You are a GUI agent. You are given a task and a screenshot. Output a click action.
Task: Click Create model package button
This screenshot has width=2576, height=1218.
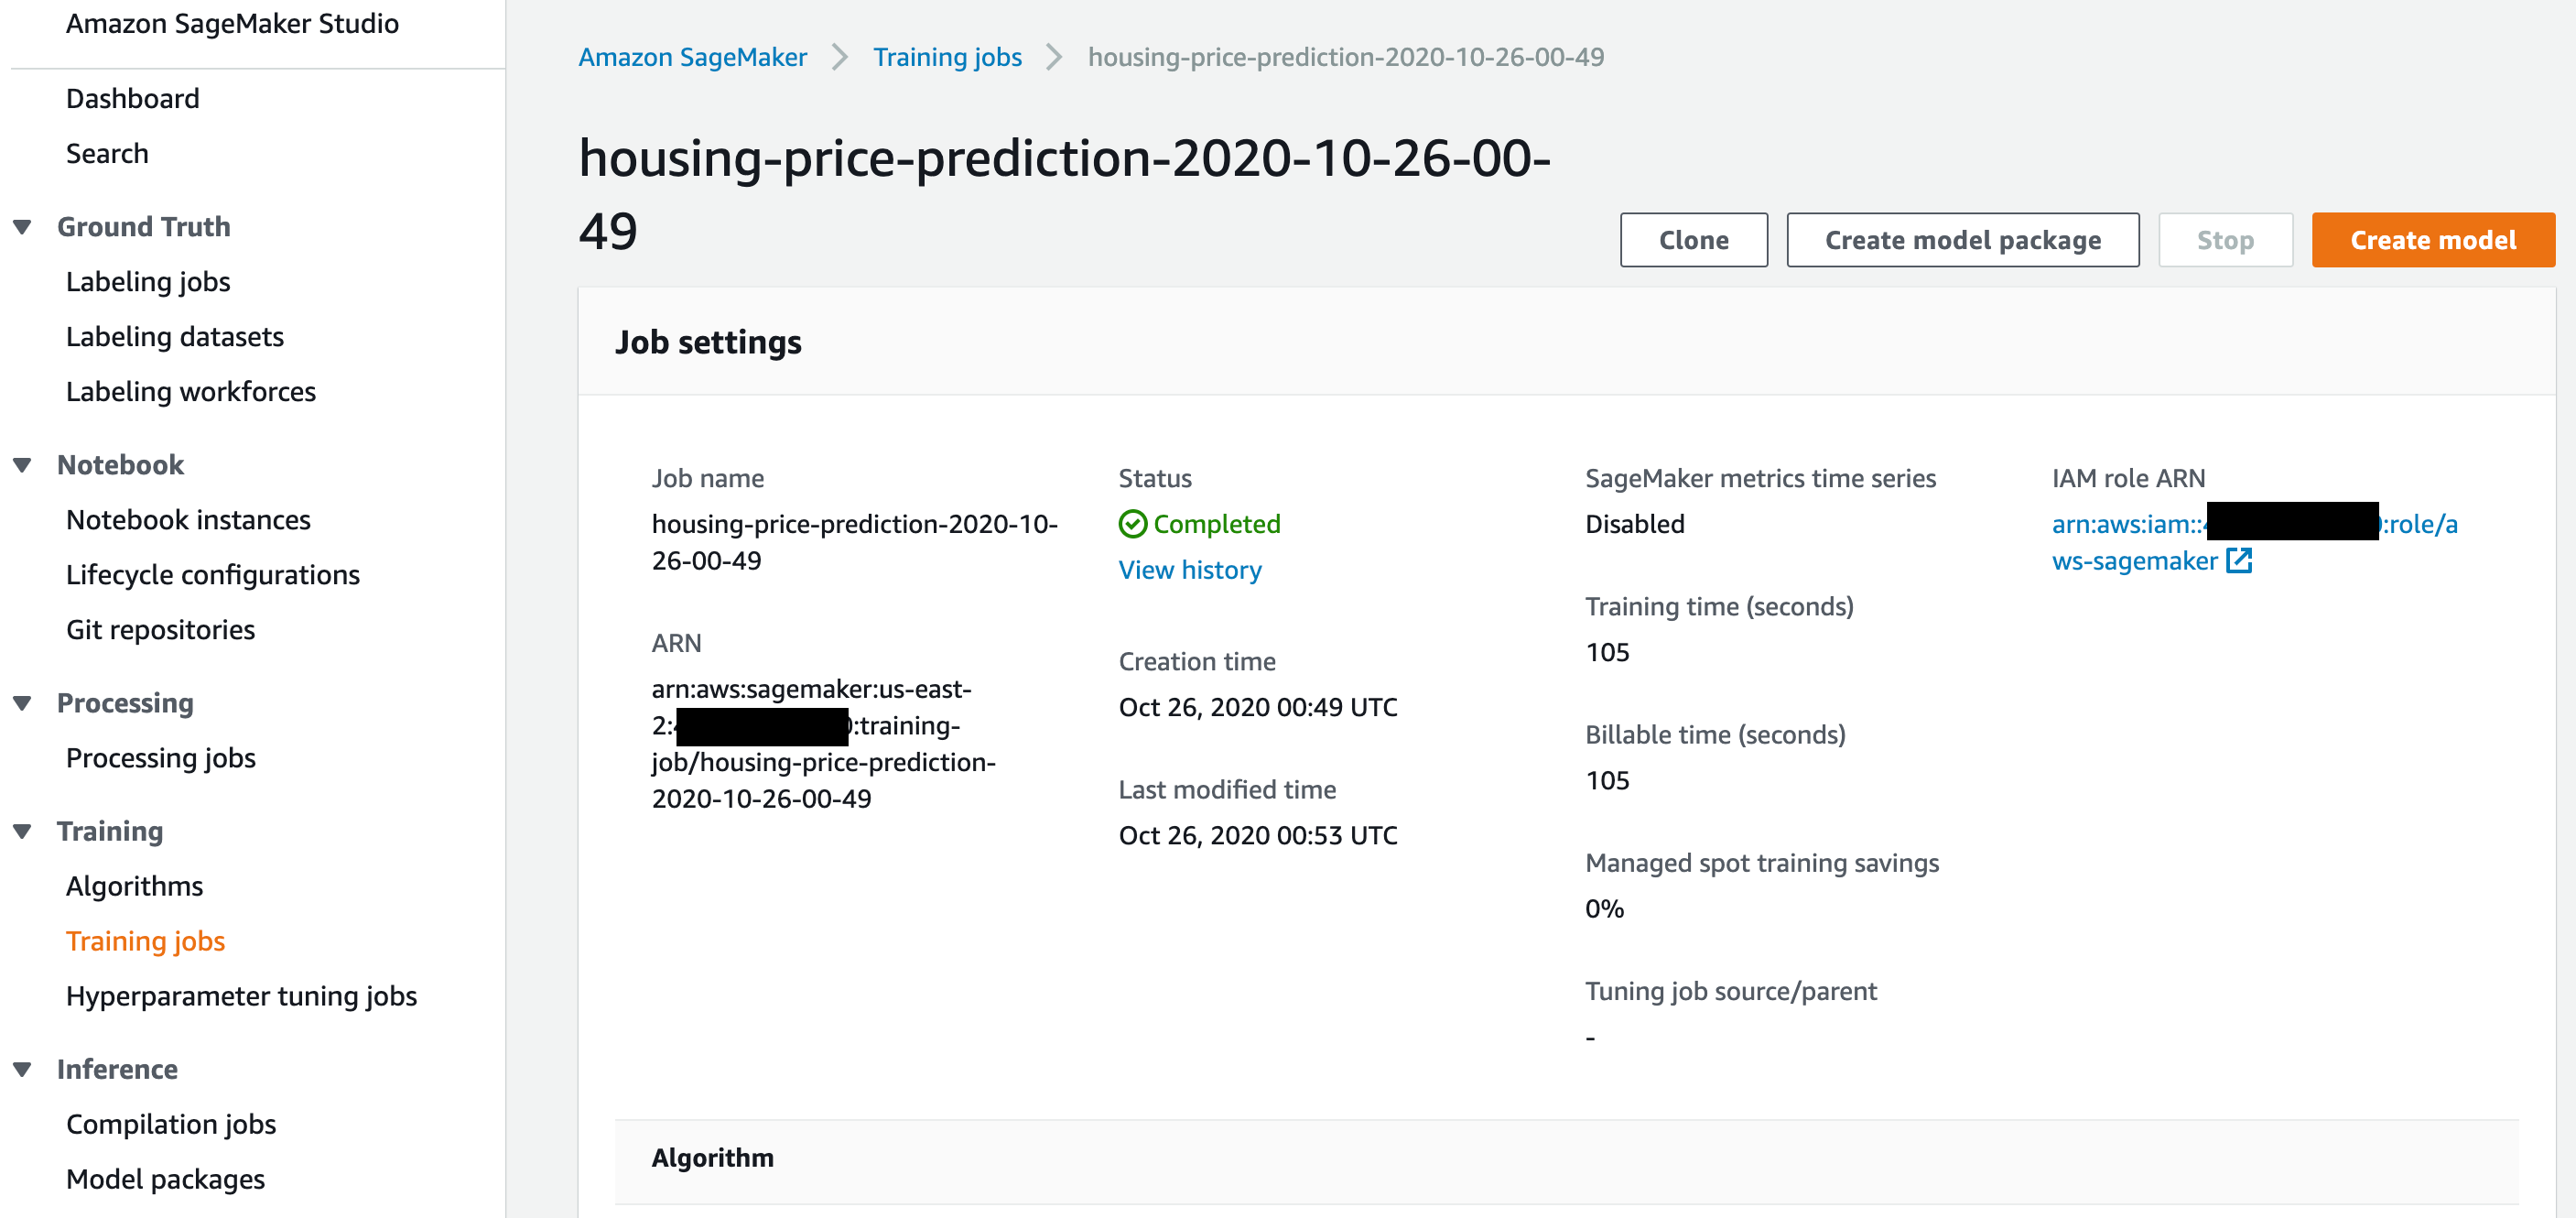pyautogui.click(x=1962, y=240)
